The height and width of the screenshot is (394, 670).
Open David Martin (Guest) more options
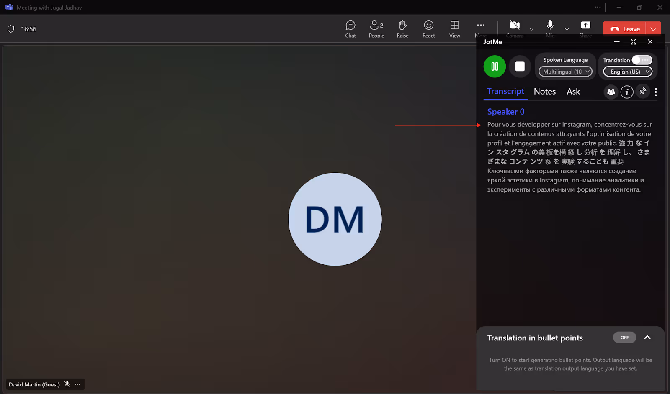77,384
